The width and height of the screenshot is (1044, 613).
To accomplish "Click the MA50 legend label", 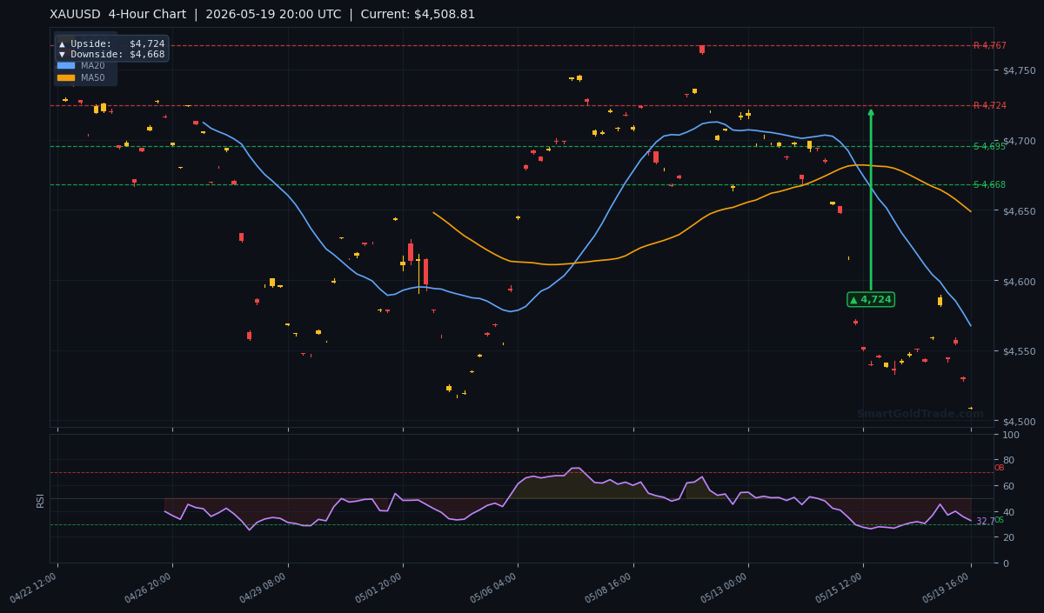I will 93,77.
